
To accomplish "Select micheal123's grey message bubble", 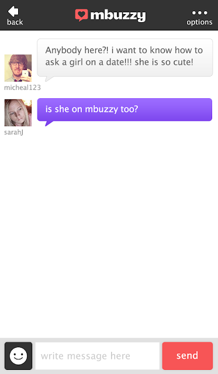I will pyautogui.click(x=124, y=57).
